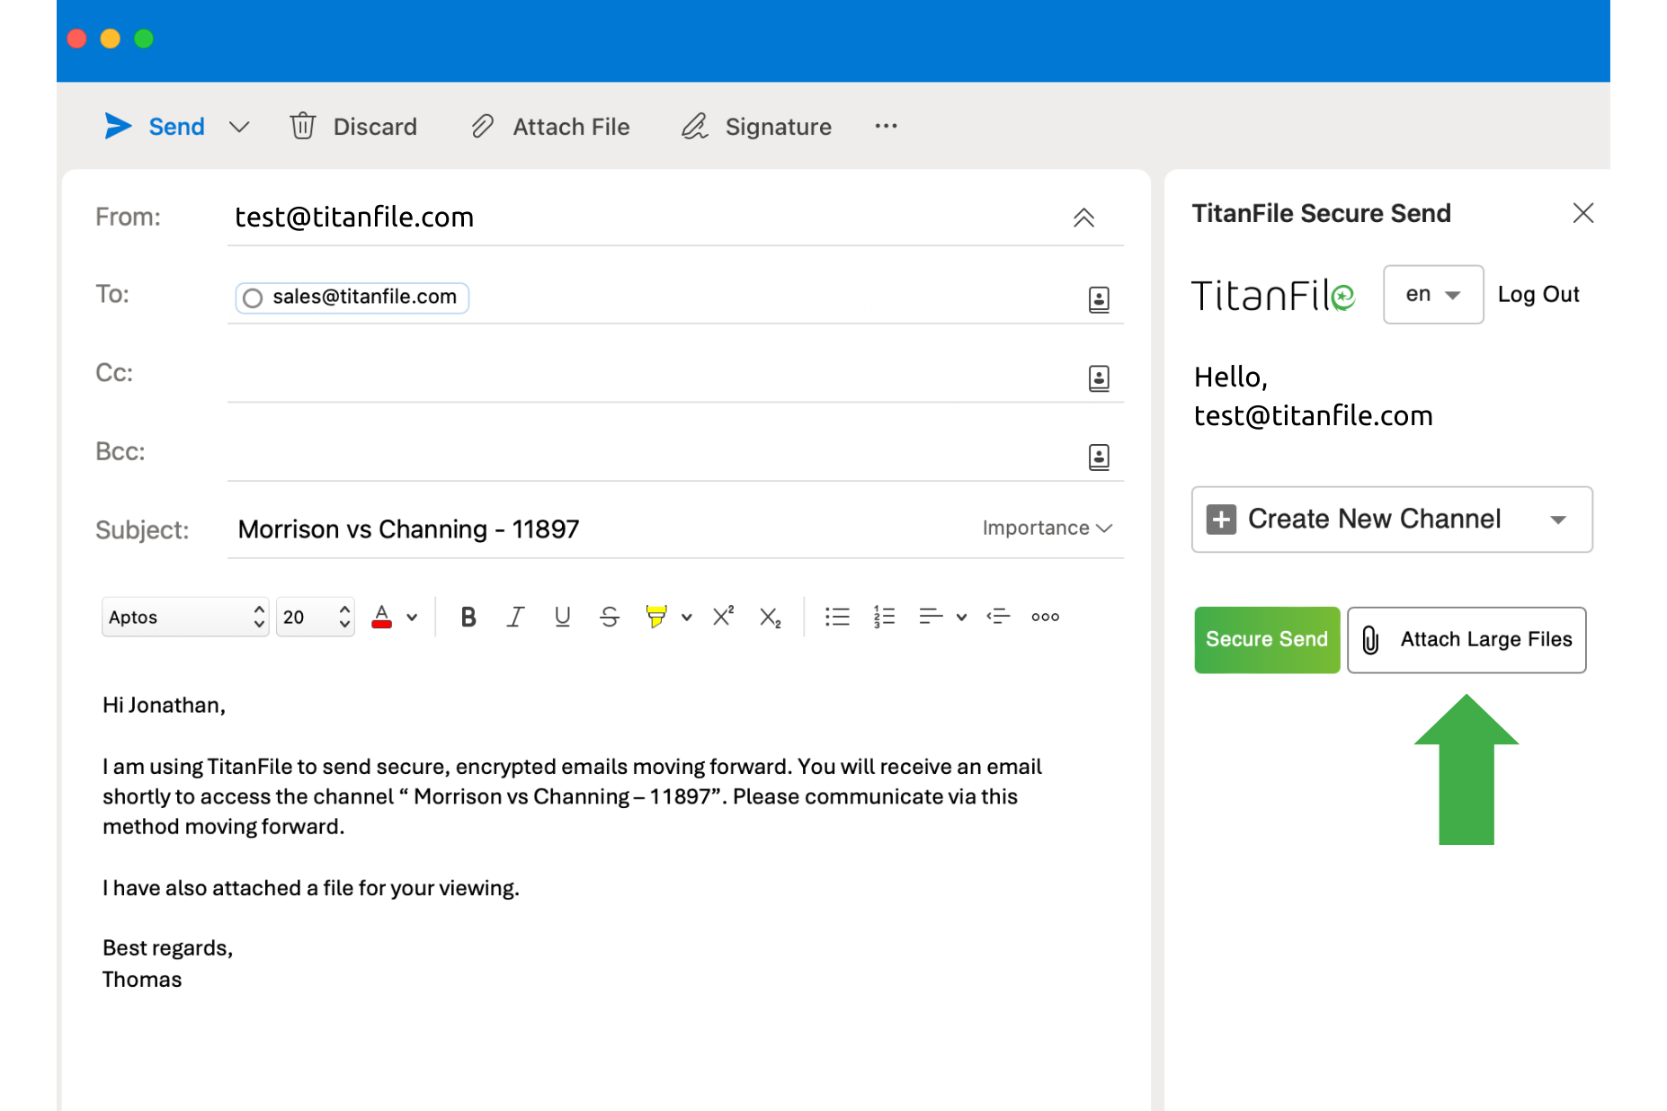The width and height of the screenshot is (1667, 1111).
Task: Toggle underline formatting
Action: pyautogui.click(x=563, y=618)
